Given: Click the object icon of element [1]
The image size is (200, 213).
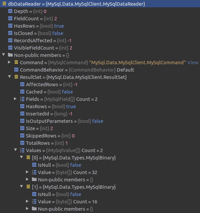Looking at the screenshot, I should pos(28,187).
